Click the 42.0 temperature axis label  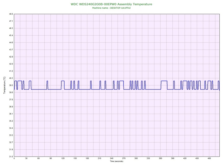[x=11, y=64]
